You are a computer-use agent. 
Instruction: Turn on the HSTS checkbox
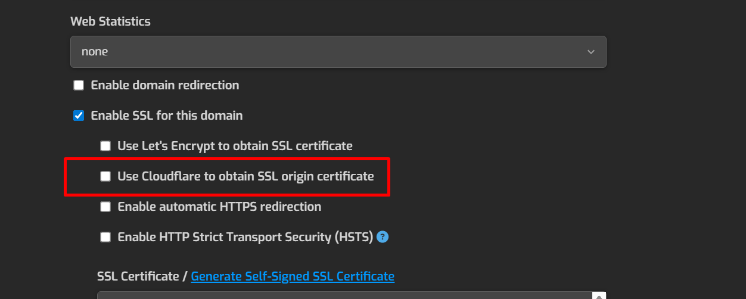[x=105, y=237]
